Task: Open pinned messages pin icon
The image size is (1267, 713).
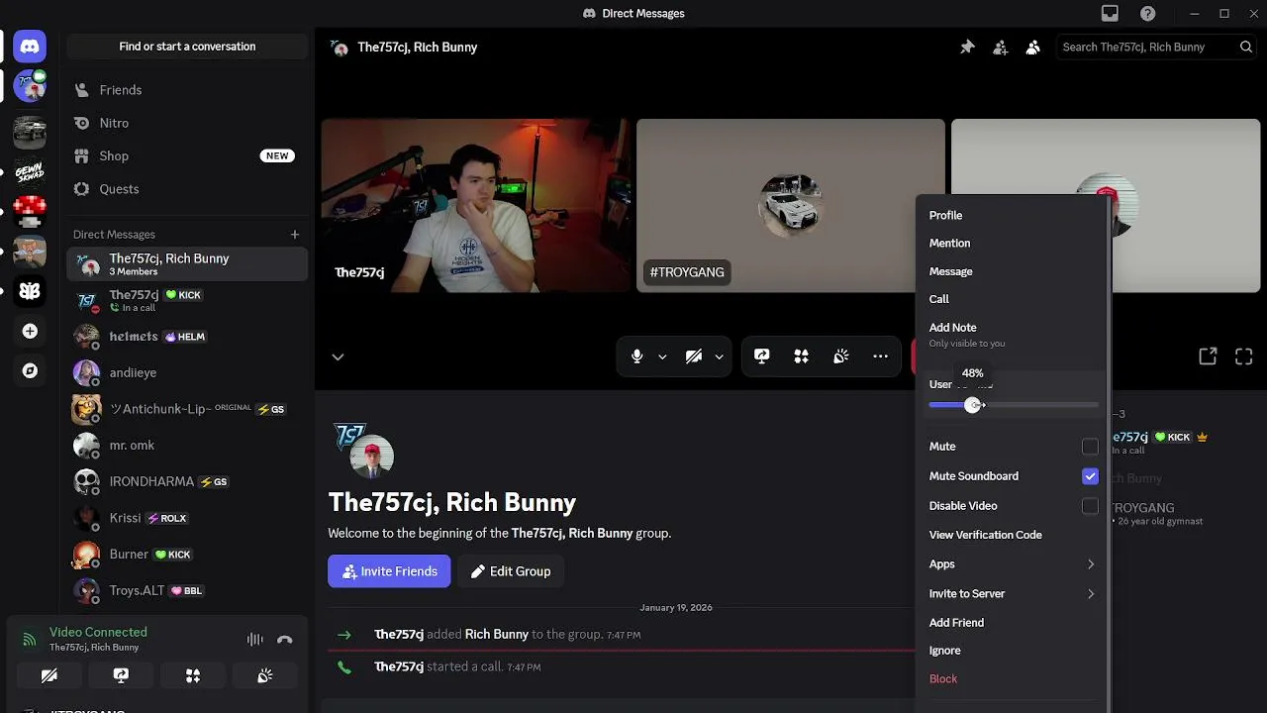Action: tap(967, 47)
